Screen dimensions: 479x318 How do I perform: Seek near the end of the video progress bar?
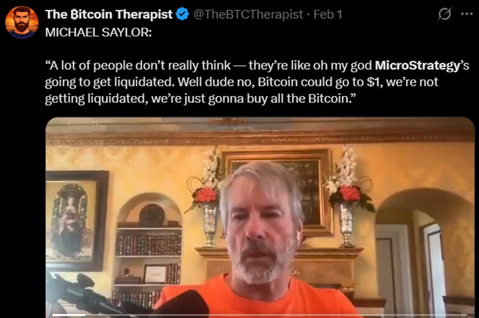pos(458,315)
